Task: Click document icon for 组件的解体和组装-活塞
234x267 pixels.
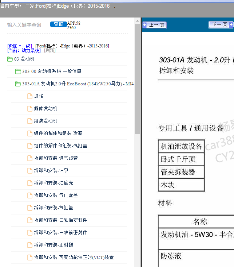Action: tap(30, 133)
